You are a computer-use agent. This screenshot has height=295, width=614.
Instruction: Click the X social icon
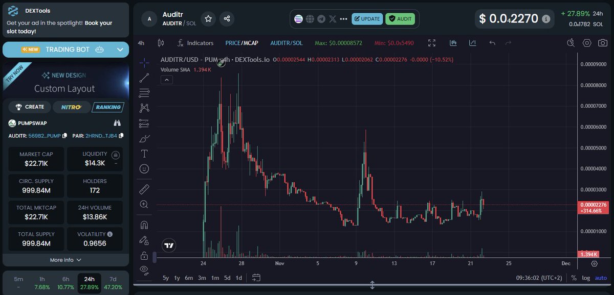point(333,19)
